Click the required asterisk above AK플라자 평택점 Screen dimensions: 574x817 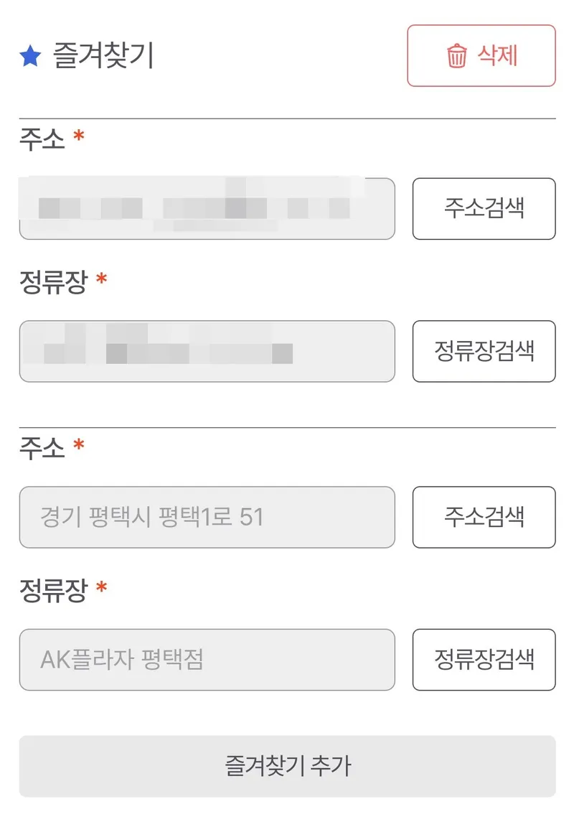coord(102,587)
